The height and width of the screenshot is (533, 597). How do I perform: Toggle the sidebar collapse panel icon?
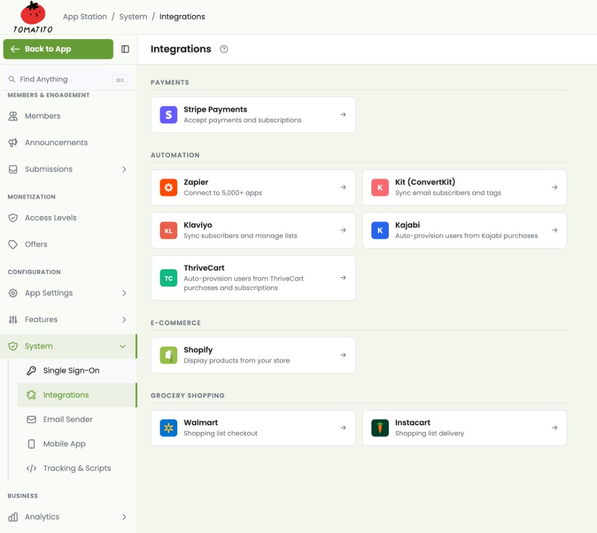click(x=125, y=49)
